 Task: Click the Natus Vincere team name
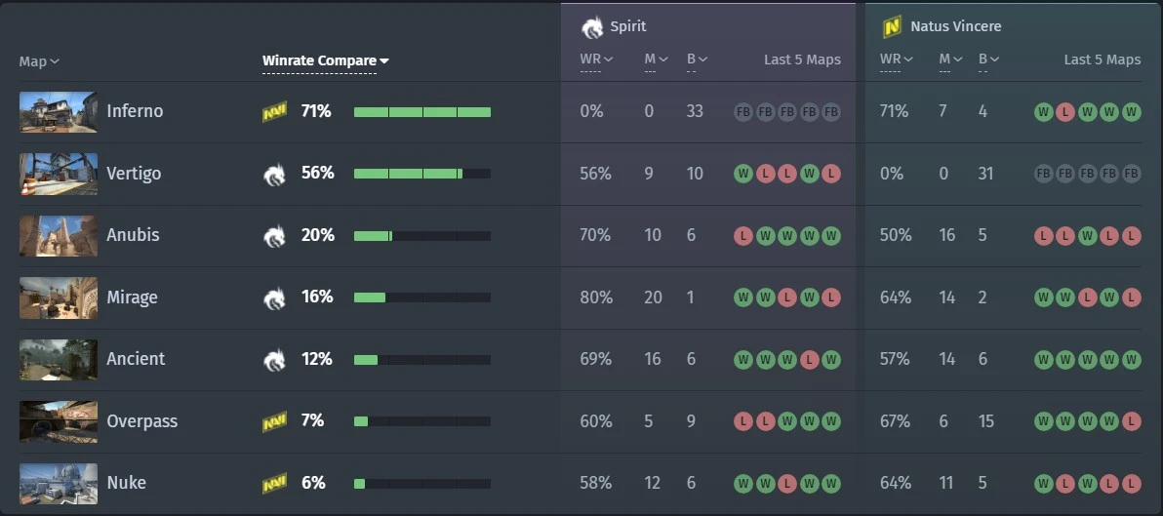coord(956,26)
